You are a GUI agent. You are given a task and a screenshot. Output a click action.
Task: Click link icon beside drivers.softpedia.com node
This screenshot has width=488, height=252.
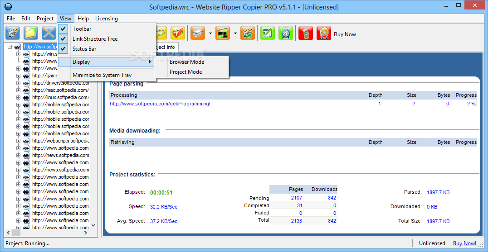pyautogui.click(x=26, y=83)
